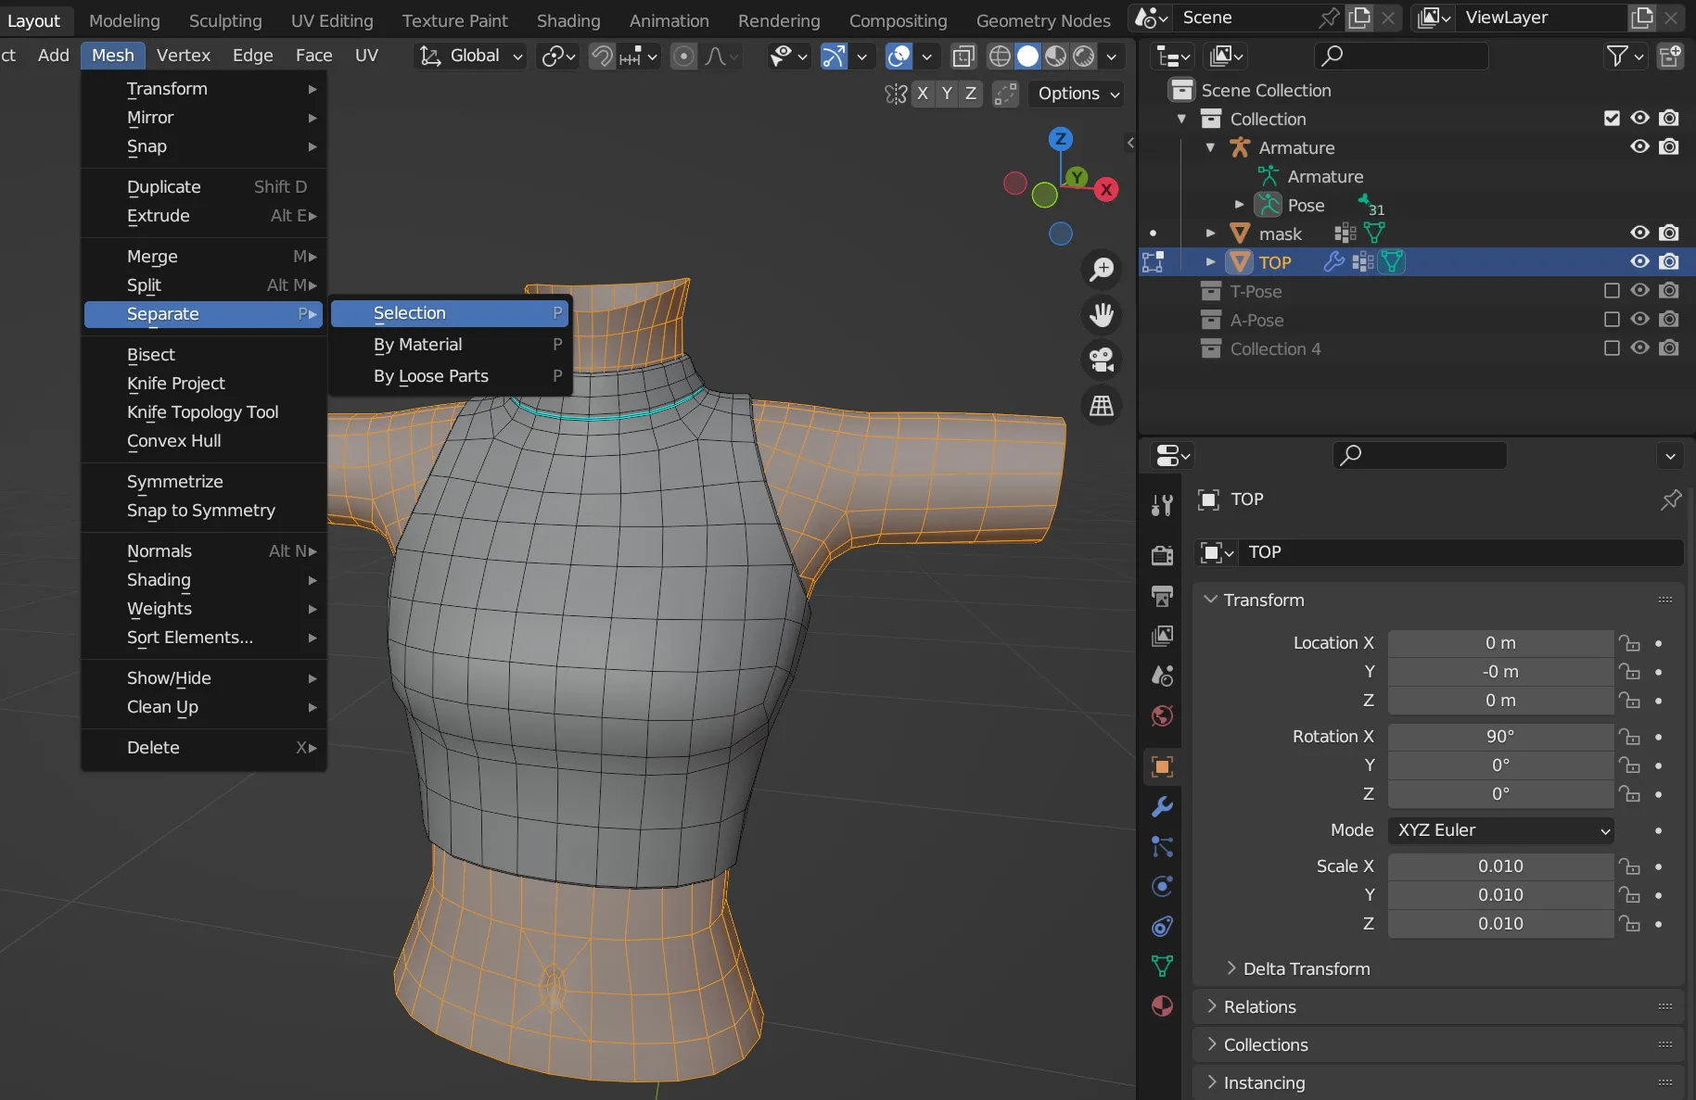
Task: Expand the mask object tree row
Action: [x=1210, y=234]
